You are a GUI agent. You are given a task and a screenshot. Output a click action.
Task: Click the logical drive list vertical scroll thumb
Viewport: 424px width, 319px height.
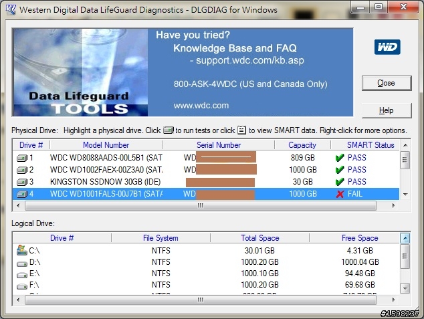tap(405, 256)
